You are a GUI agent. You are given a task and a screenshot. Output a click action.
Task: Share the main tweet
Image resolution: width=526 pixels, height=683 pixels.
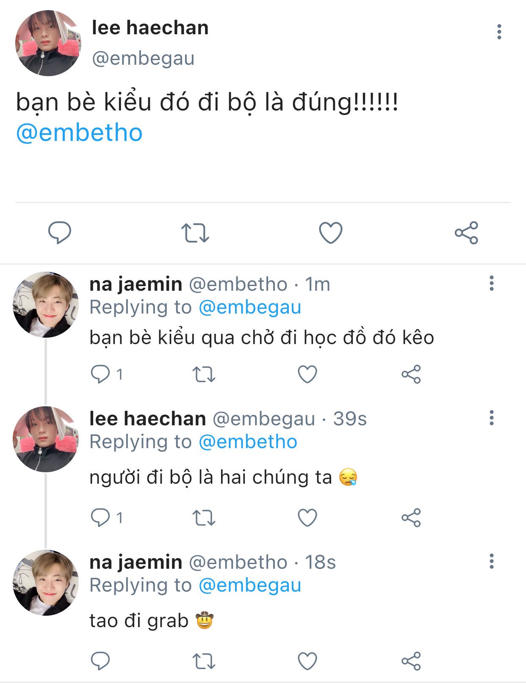(x=466, y=233)
